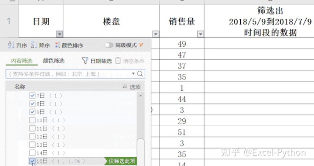Check the 12日 checkbox
The width and height of the screenshot is (314, 166).
[x=32, y=136]
